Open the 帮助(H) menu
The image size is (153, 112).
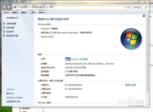pyautogui.click(x=42, y=12)
